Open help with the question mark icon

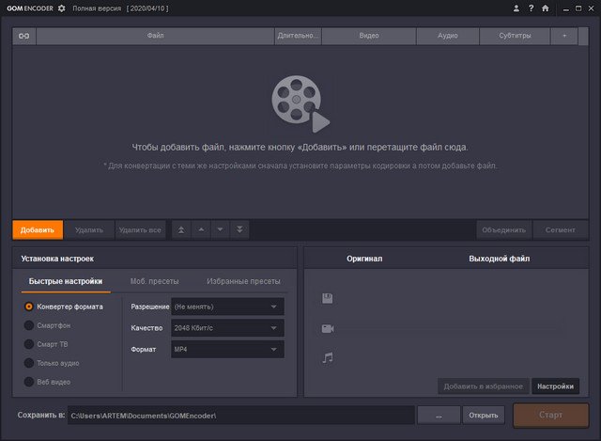531,8
